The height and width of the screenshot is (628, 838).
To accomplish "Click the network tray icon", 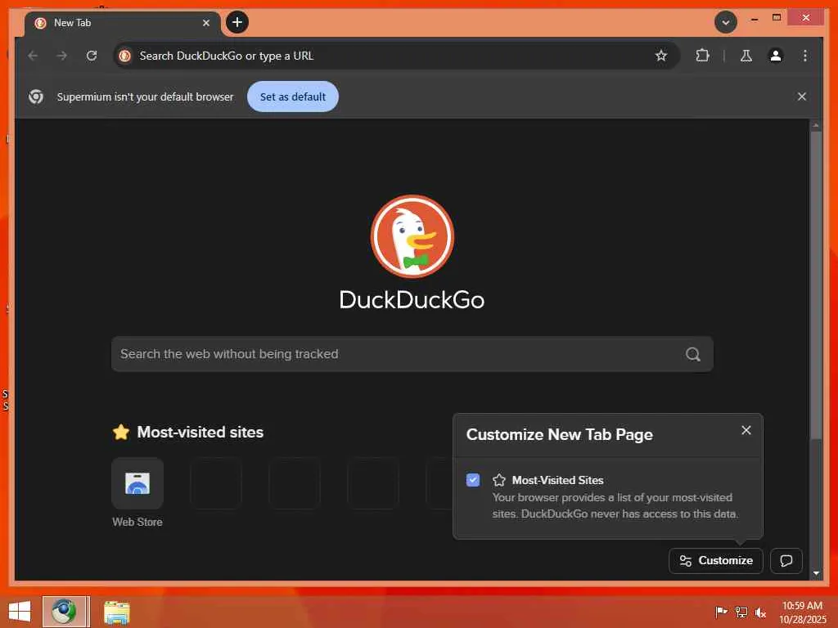I will 741,612.
